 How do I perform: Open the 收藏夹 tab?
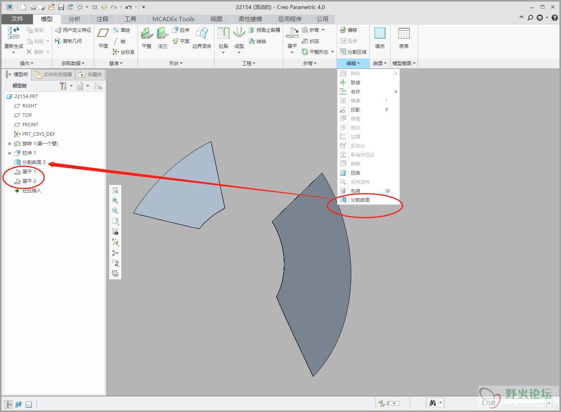coord(90,74)
